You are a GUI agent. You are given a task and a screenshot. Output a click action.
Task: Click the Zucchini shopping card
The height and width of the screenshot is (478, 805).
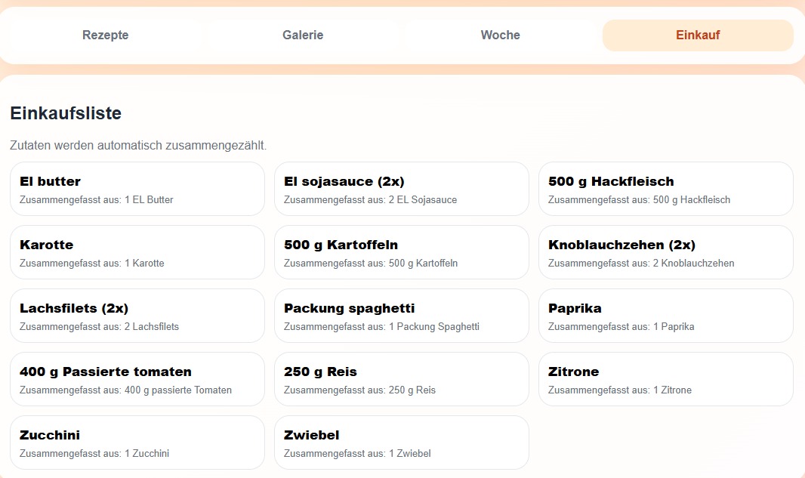click(137, 443)
